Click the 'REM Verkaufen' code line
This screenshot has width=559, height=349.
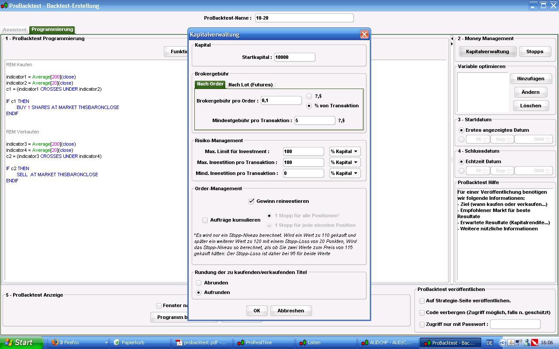[x=23, y=132]
